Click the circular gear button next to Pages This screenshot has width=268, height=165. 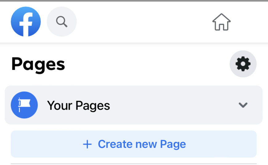(243, 64)
